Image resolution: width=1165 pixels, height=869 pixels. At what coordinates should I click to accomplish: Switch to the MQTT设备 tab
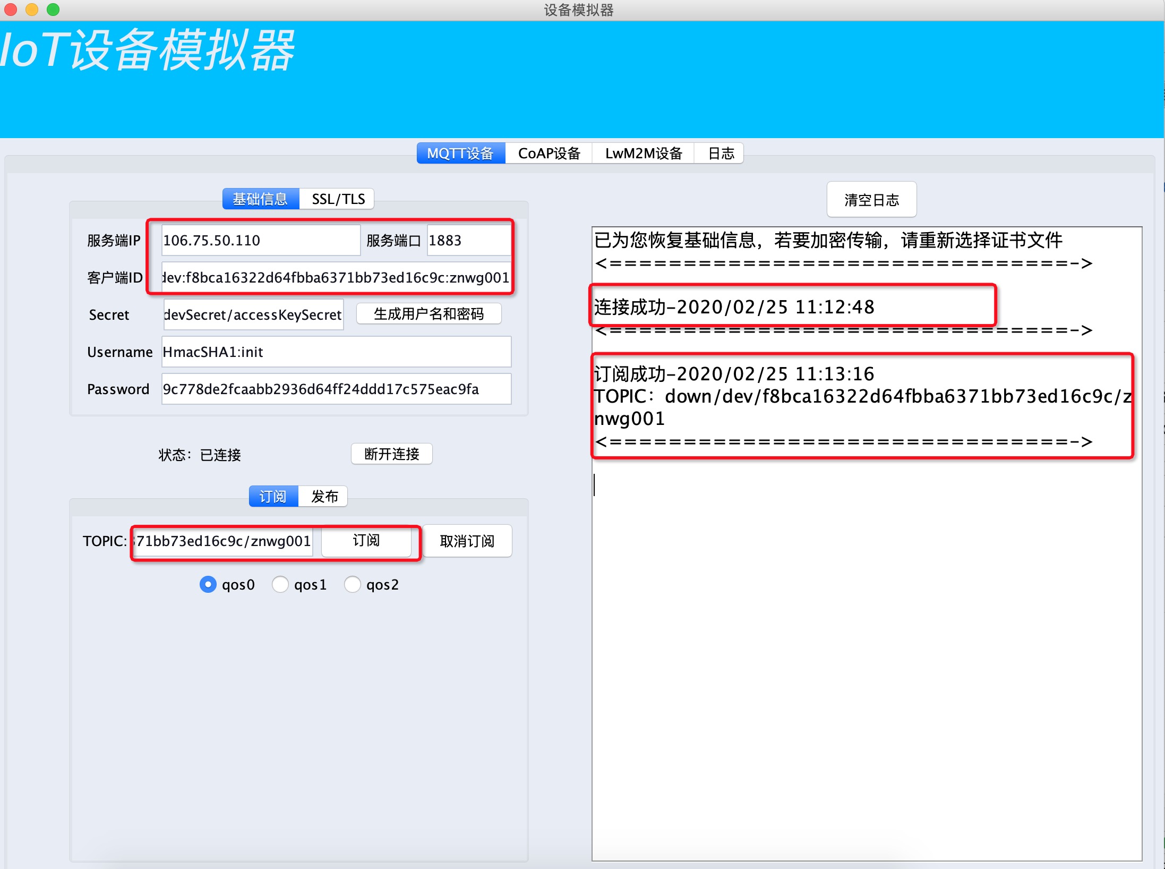point(460,154)
